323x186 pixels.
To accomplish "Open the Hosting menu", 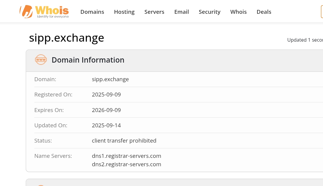I will click(124, 12).
